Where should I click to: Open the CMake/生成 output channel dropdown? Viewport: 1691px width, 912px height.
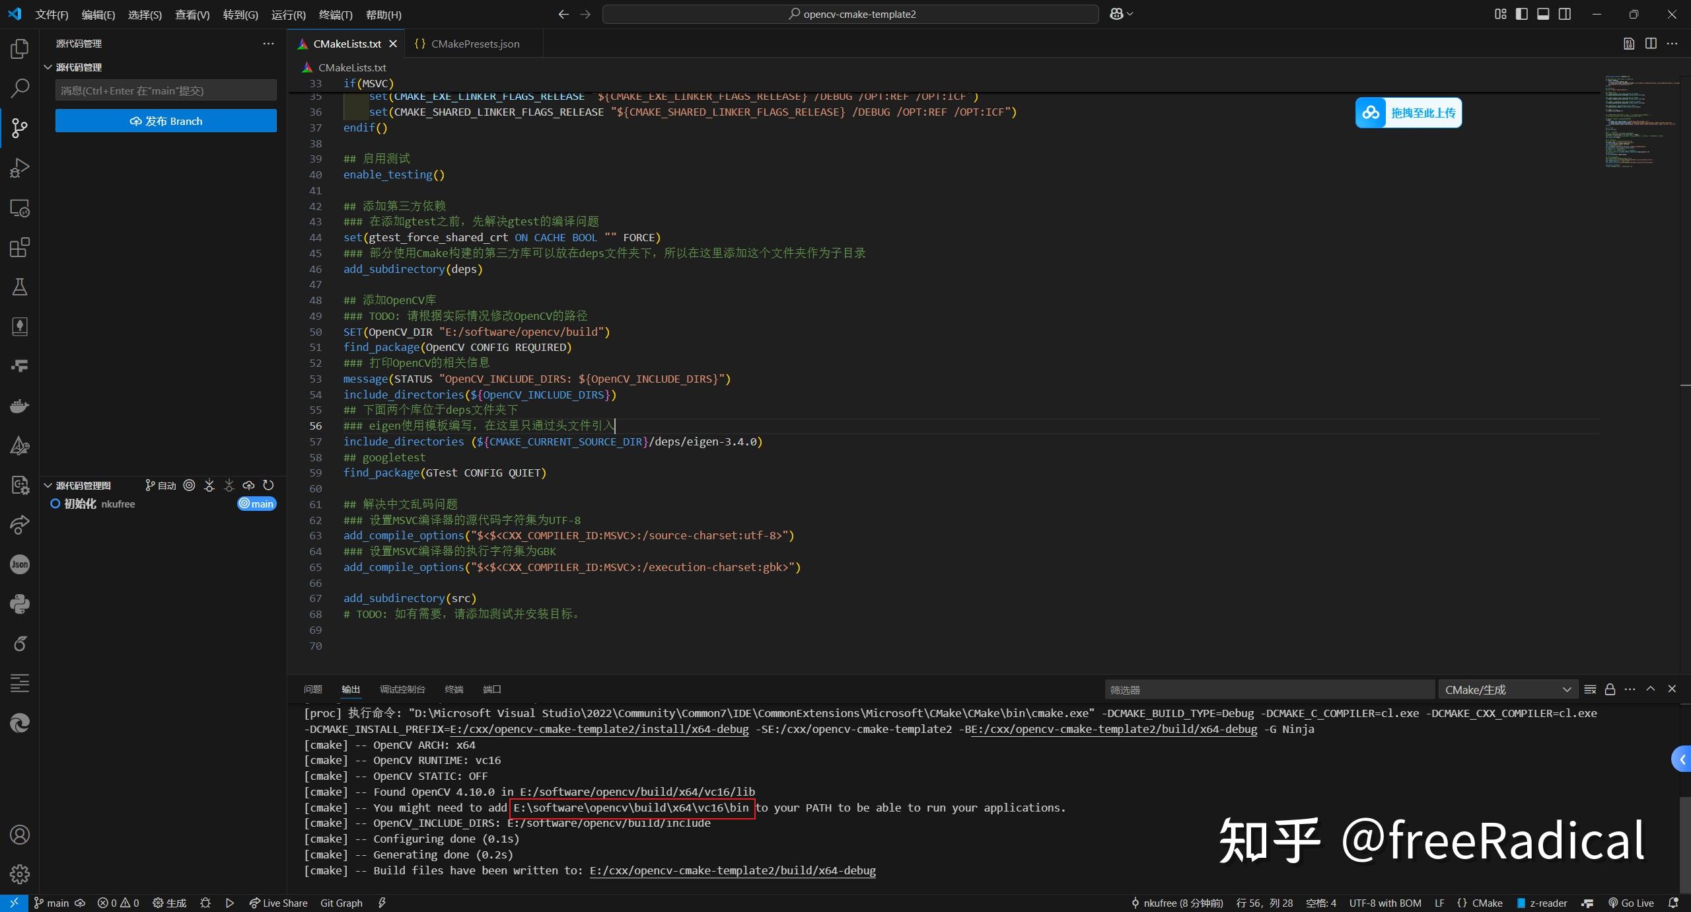pos(1508,689)
